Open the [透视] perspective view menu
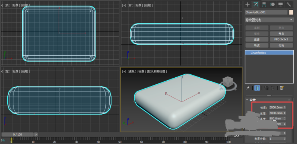Screen dimensions: 297x144 tap(132, 71)
